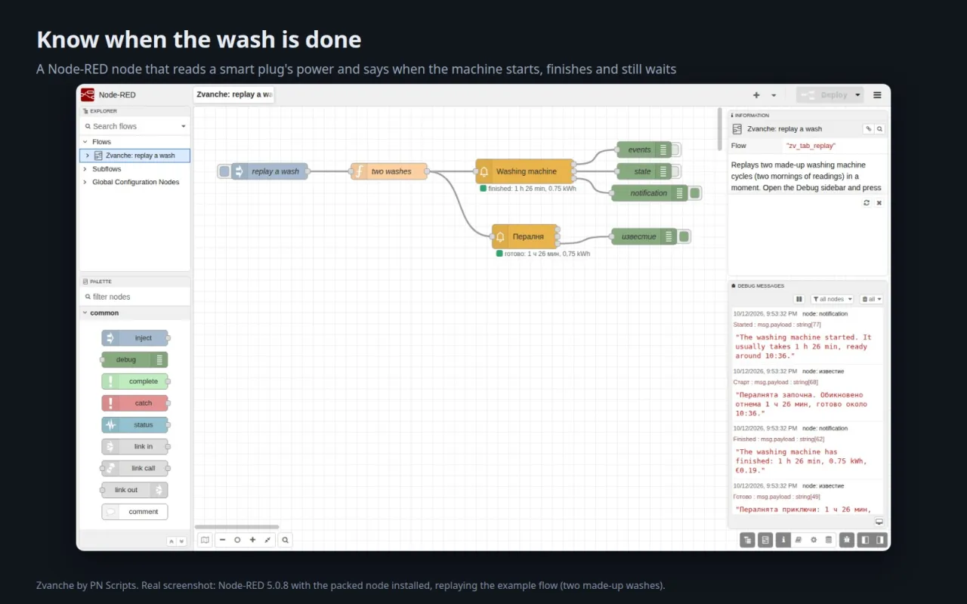Open the Search flows options dropdown
Image resolution: width=967 pixels, height=604 pixels.
[x=184, y=126]
